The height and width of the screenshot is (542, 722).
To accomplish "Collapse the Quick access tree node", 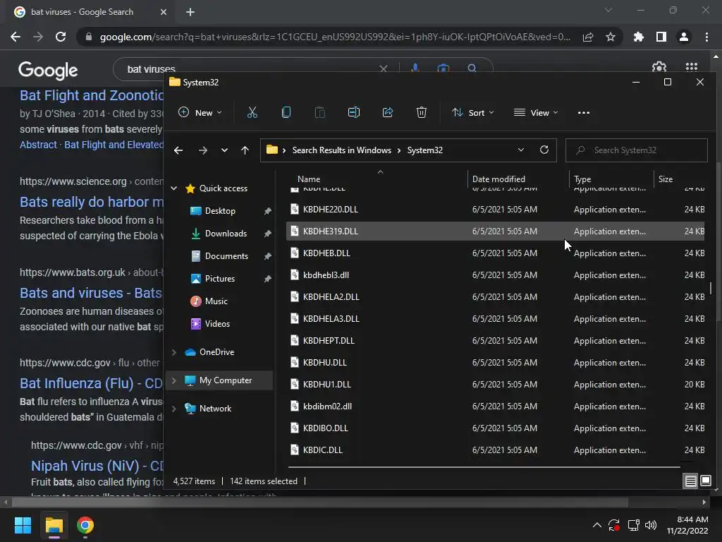I will click(x=174, y=188).
